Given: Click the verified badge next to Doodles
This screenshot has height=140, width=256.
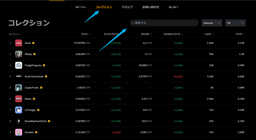Looking at the screenshot, I should click(x=36, y=132).
